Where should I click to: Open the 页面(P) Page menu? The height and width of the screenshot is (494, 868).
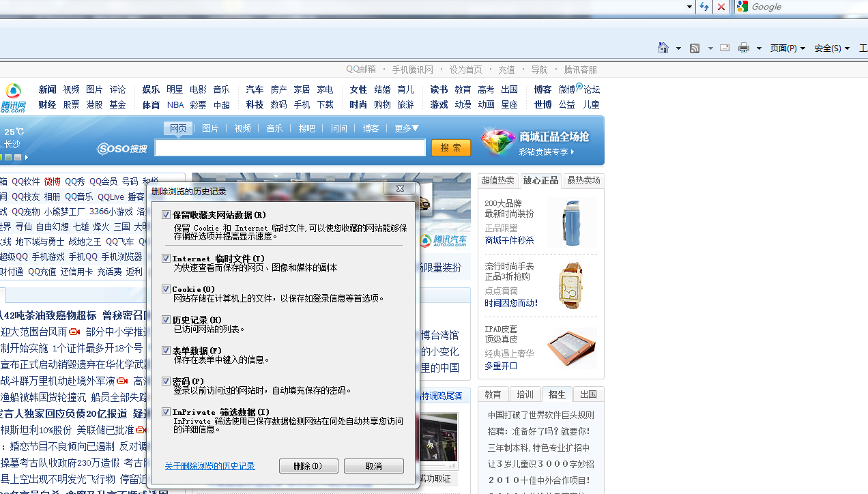[787, 48]
